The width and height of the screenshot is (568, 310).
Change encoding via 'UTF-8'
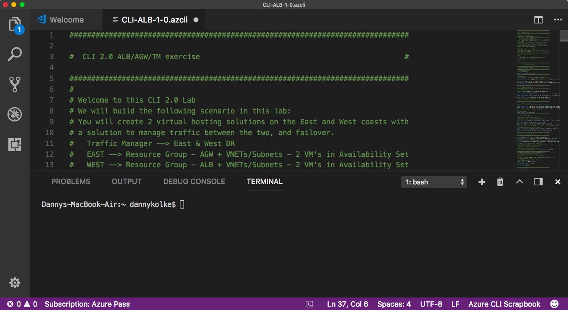point(431,304)
